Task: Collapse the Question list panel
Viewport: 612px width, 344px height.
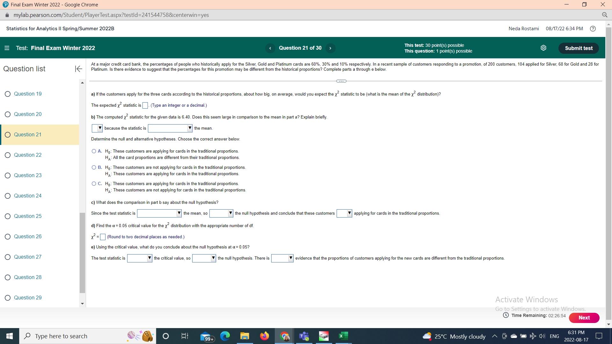Action: point(78,69)
